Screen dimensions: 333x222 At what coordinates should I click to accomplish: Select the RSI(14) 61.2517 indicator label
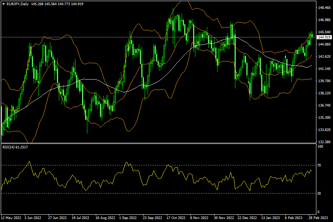point(15,147)
